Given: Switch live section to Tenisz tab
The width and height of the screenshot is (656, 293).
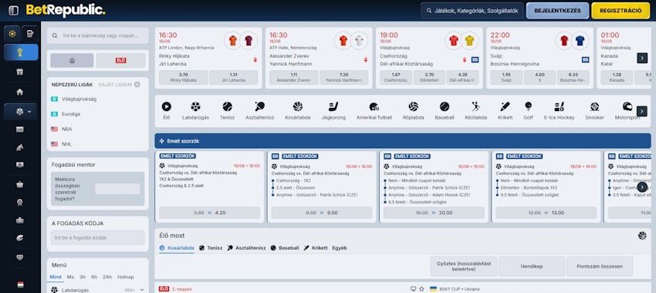Looking at the screenshot, I should 211,248.
